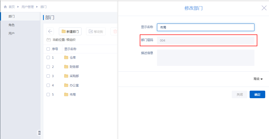Open 用户 in the left sidebar
Image resolution: width=269 pixels, height=139 pixels.
point(12,34)
